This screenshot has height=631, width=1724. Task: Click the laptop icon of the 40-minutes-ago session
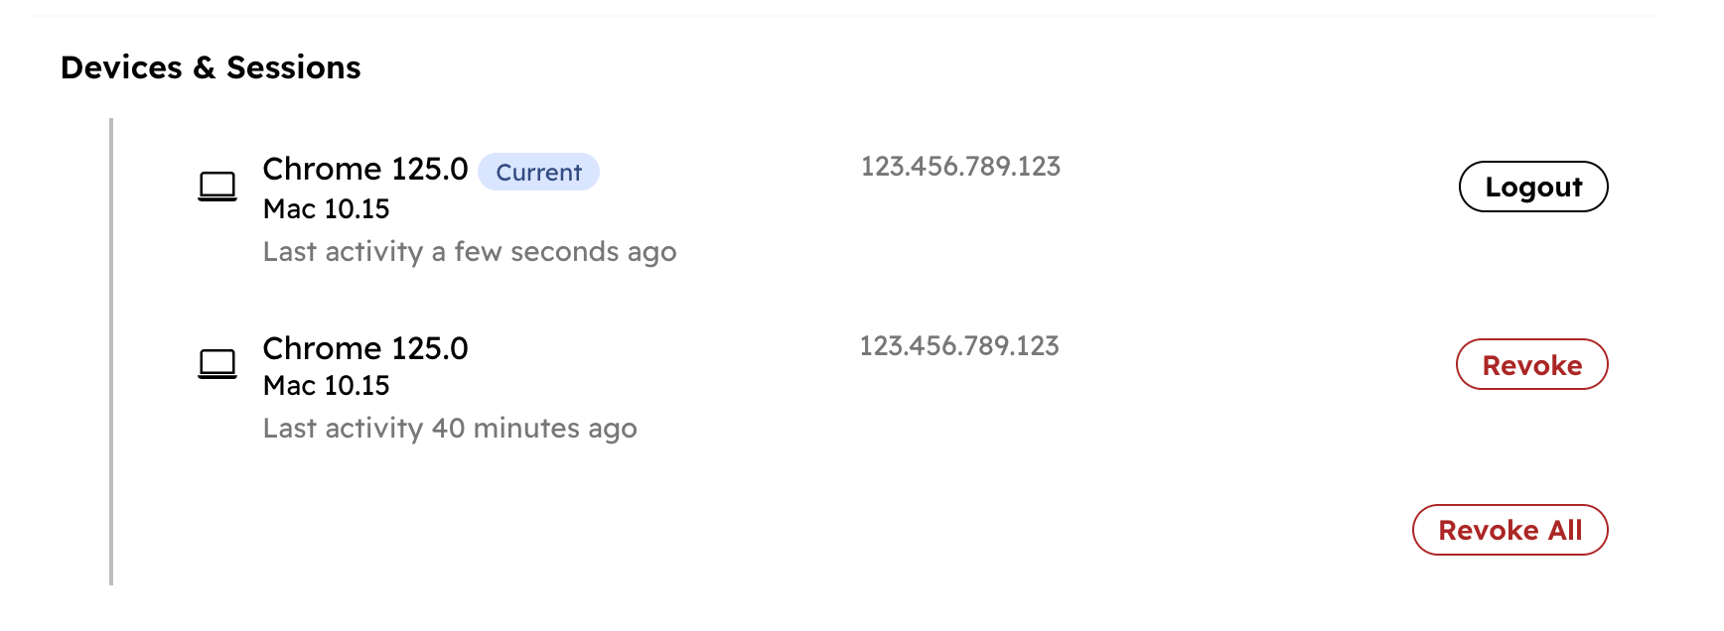coord(217,364)
